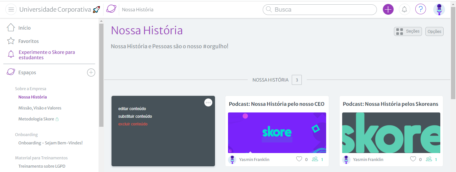Click the Espaços label in sidebar

tap(27, 73)
